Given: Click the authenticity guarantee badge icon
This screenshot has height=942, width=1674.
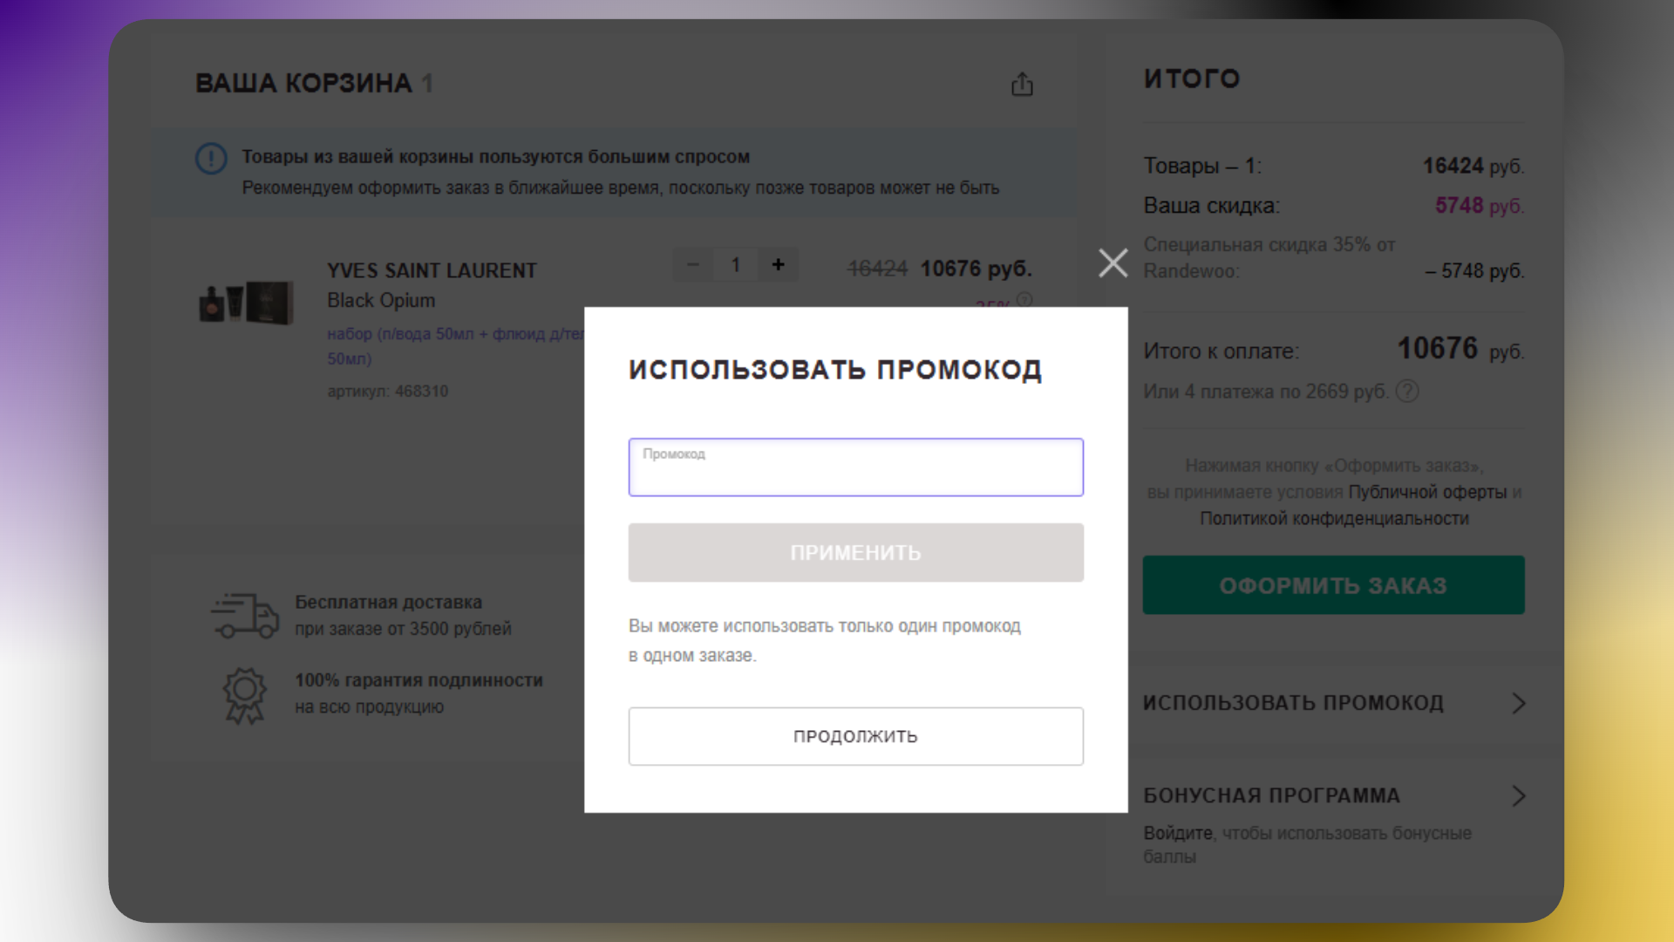Looking at the screenshot, I should coord(244,695).
